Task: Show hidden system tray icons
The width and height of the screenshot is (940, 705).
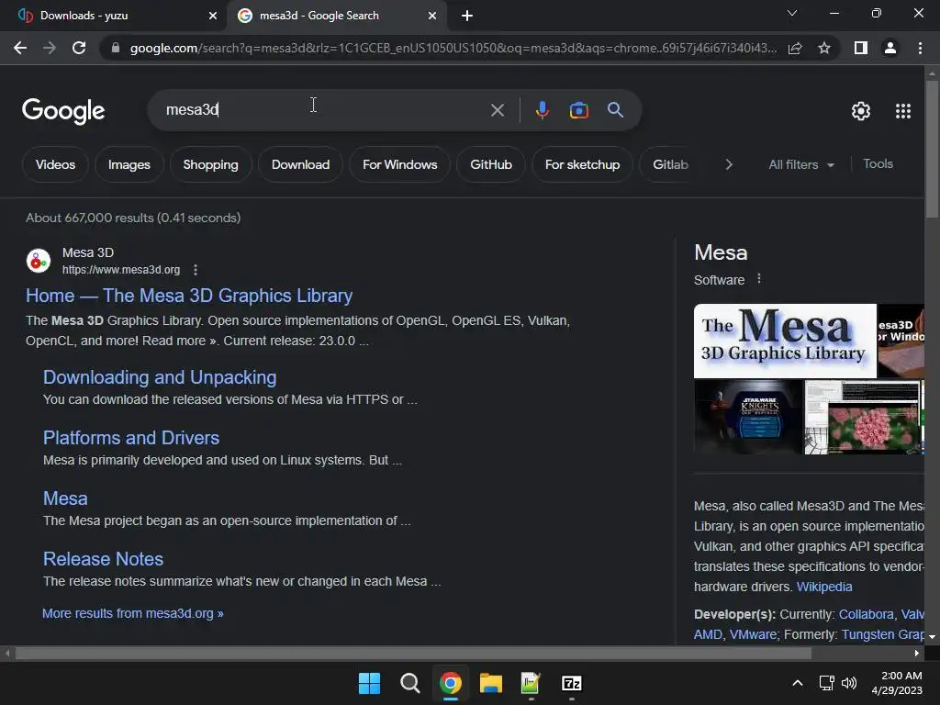Action: pyautogui.click(x=798, y=683)
